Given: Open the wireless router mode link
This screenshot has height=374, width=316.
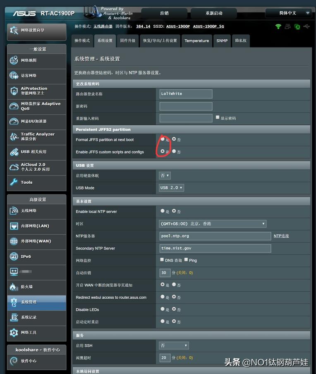Looking at the screenshot, I should pos(103,26).
